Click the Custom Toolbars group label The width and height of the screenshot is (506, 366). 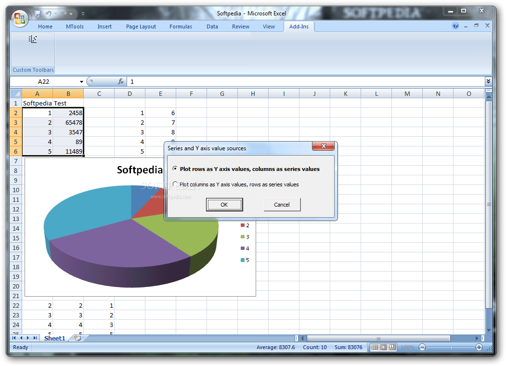pos(33,70)
